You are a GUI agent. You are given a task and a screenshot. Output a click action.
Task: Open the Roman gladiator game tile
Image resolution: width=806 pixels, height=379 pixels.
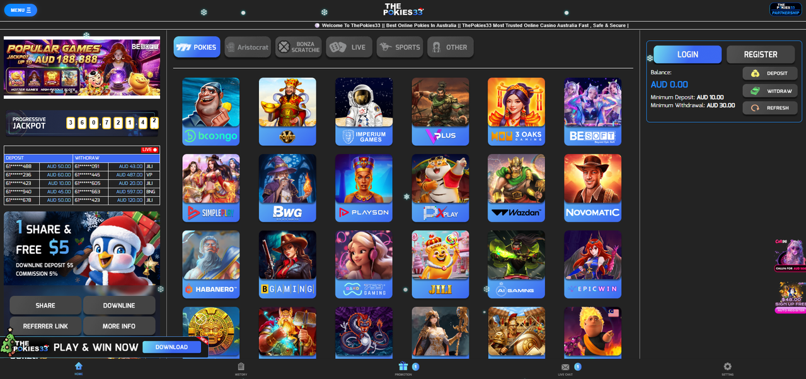tap(516, 332)
